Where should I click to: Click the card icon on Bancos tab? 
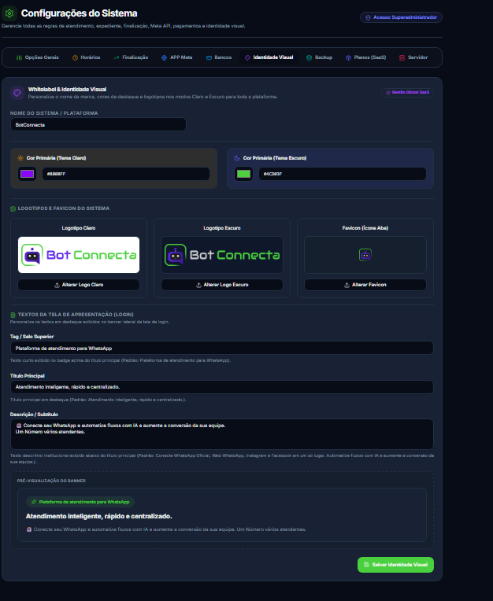click(209, 57)
